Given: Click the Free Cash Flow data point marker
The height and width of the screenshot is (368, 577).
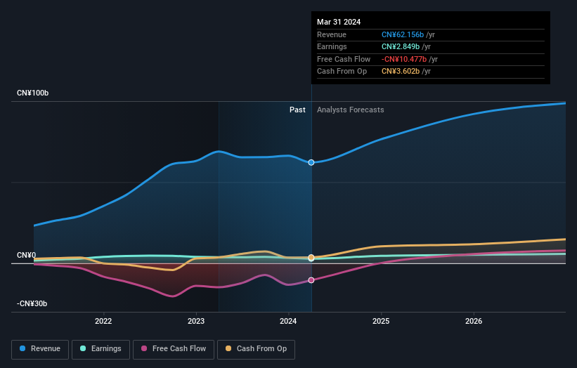Looking at the screenshot, I should click(x=311, y=280).
